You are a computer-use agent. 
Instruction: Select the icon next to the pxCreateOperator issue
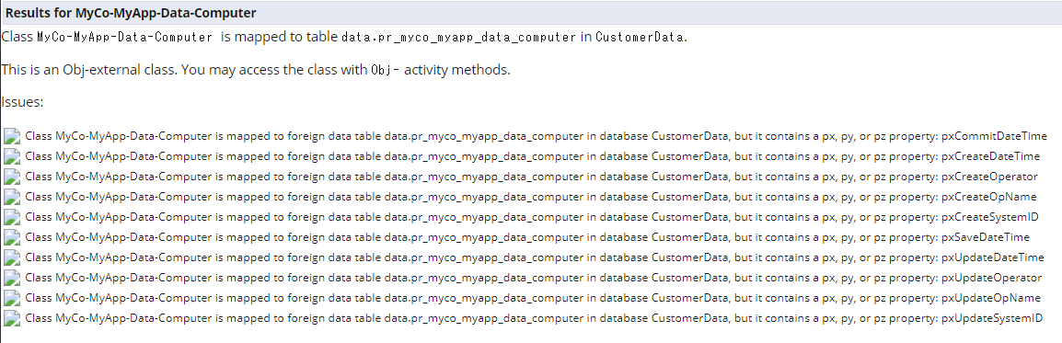pos(12,177)
